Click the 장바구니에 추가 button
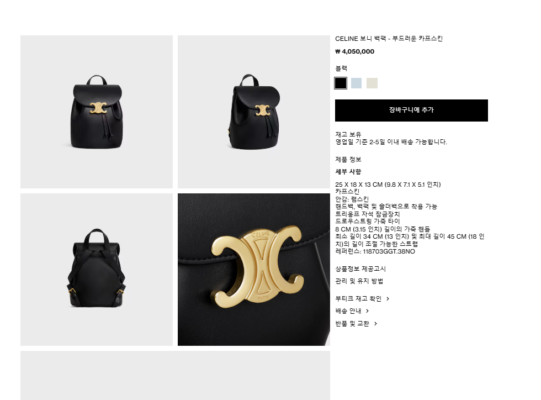The width and height of the screenshot is (541, 400). click(411, 110)
